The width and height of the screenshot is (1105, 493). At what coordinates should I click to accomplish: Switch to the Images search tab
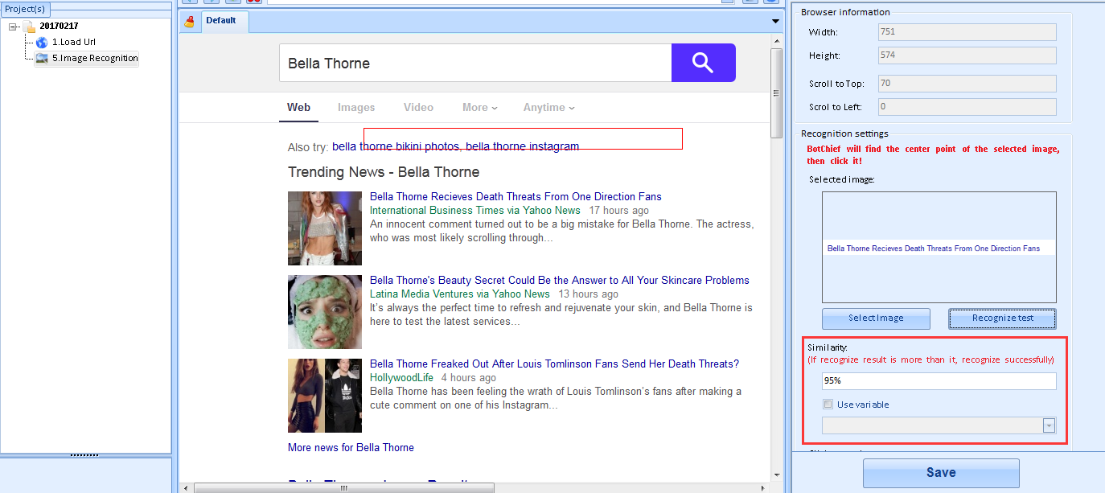pyautogui.click(x=356, y=108)
